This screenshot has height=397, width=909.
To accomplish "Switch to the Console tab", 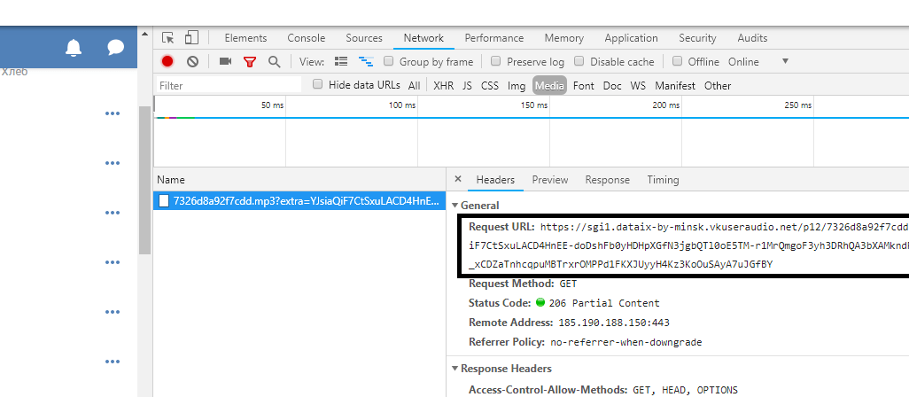I will pos(306,38).
